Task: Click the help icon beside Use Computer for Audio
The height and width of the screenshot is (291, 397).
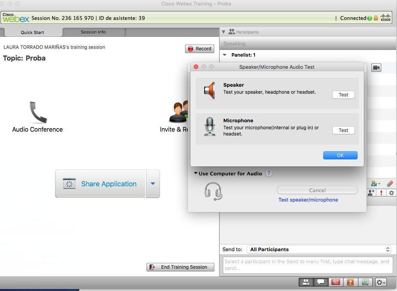Action: (269, 173)
